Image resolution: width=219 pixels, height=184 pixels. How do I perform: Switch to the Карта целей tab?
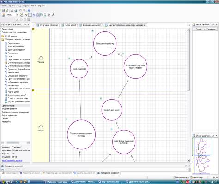69,25
